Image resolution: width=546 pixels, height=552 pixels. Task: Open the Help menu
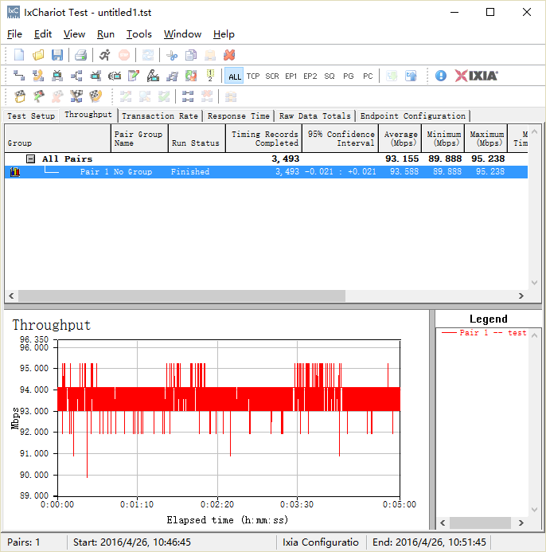224,34
